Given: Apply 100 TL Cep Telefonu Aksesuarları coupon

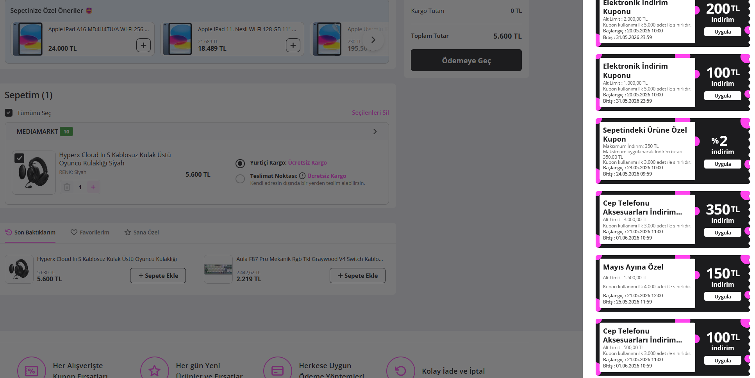Looking at the screenshot, I should [x=723, y=361].
